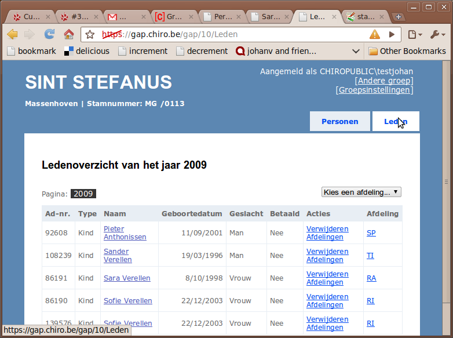Open the RA afdeling link
The width and height of the screenshot is (453, 338).
(x=371, y=278)
